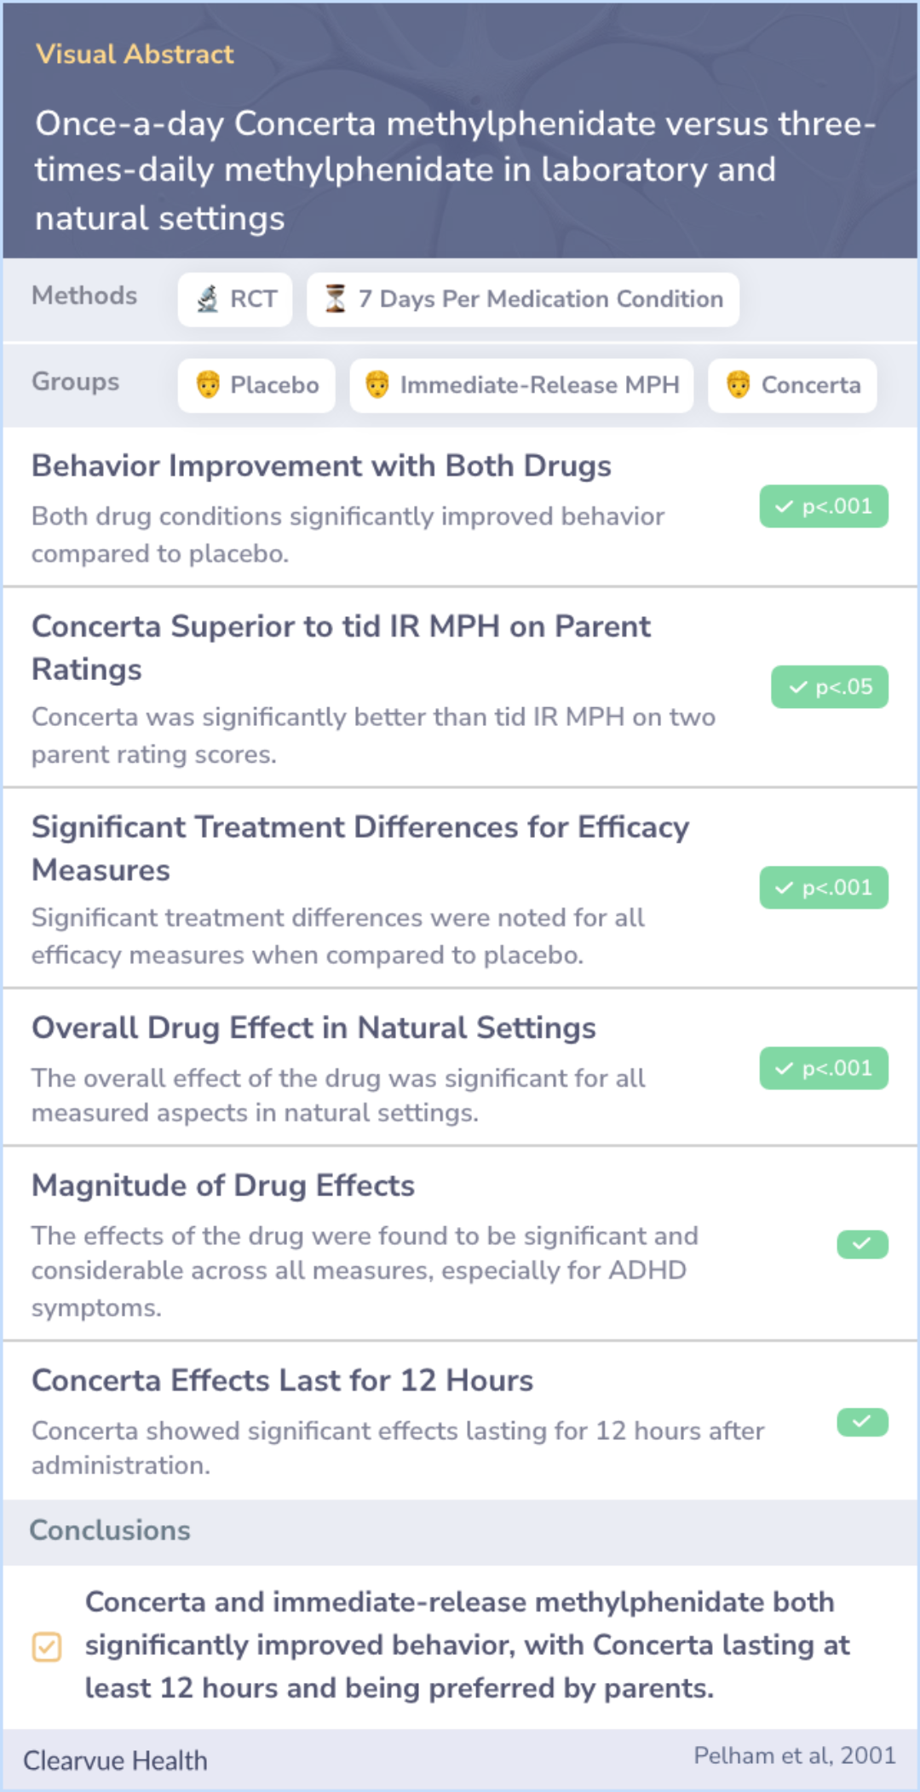Click the green checkmark badge for Magnitude of Drug Effects

(862, 1244)
